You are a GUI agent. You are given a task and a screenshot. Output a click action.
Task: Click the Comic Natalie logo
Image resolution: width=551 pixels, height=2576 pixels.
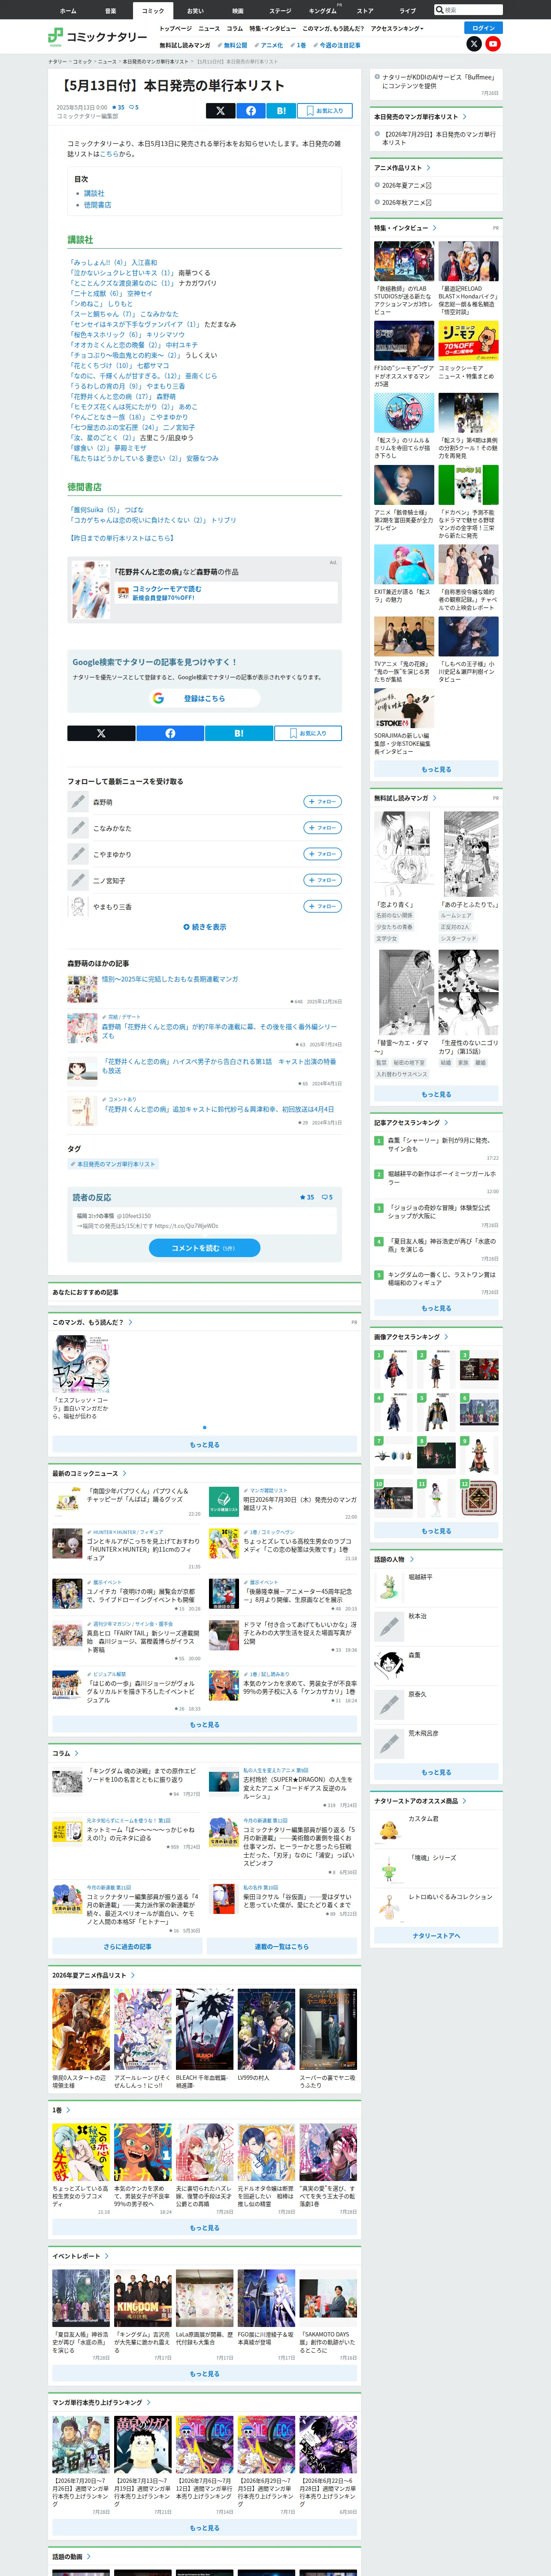point(98,37)
